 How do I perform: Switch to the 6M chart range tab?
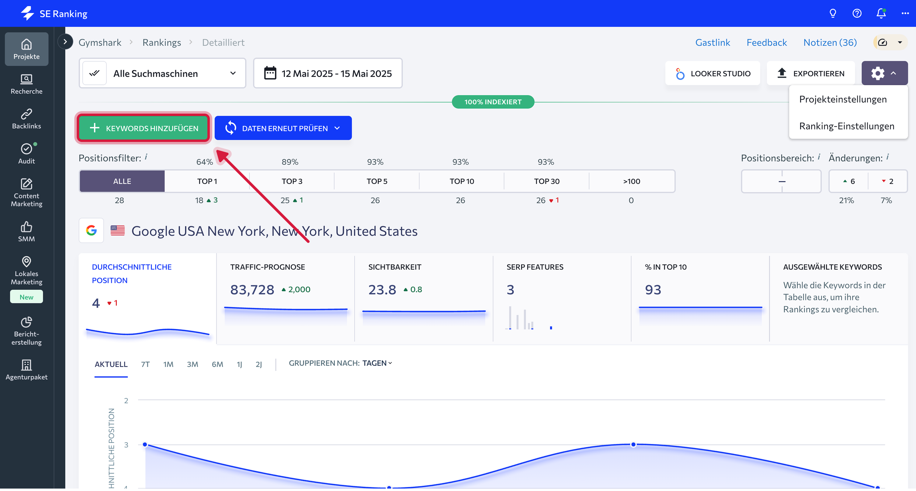pyautogui.click(x=217, y=365)
